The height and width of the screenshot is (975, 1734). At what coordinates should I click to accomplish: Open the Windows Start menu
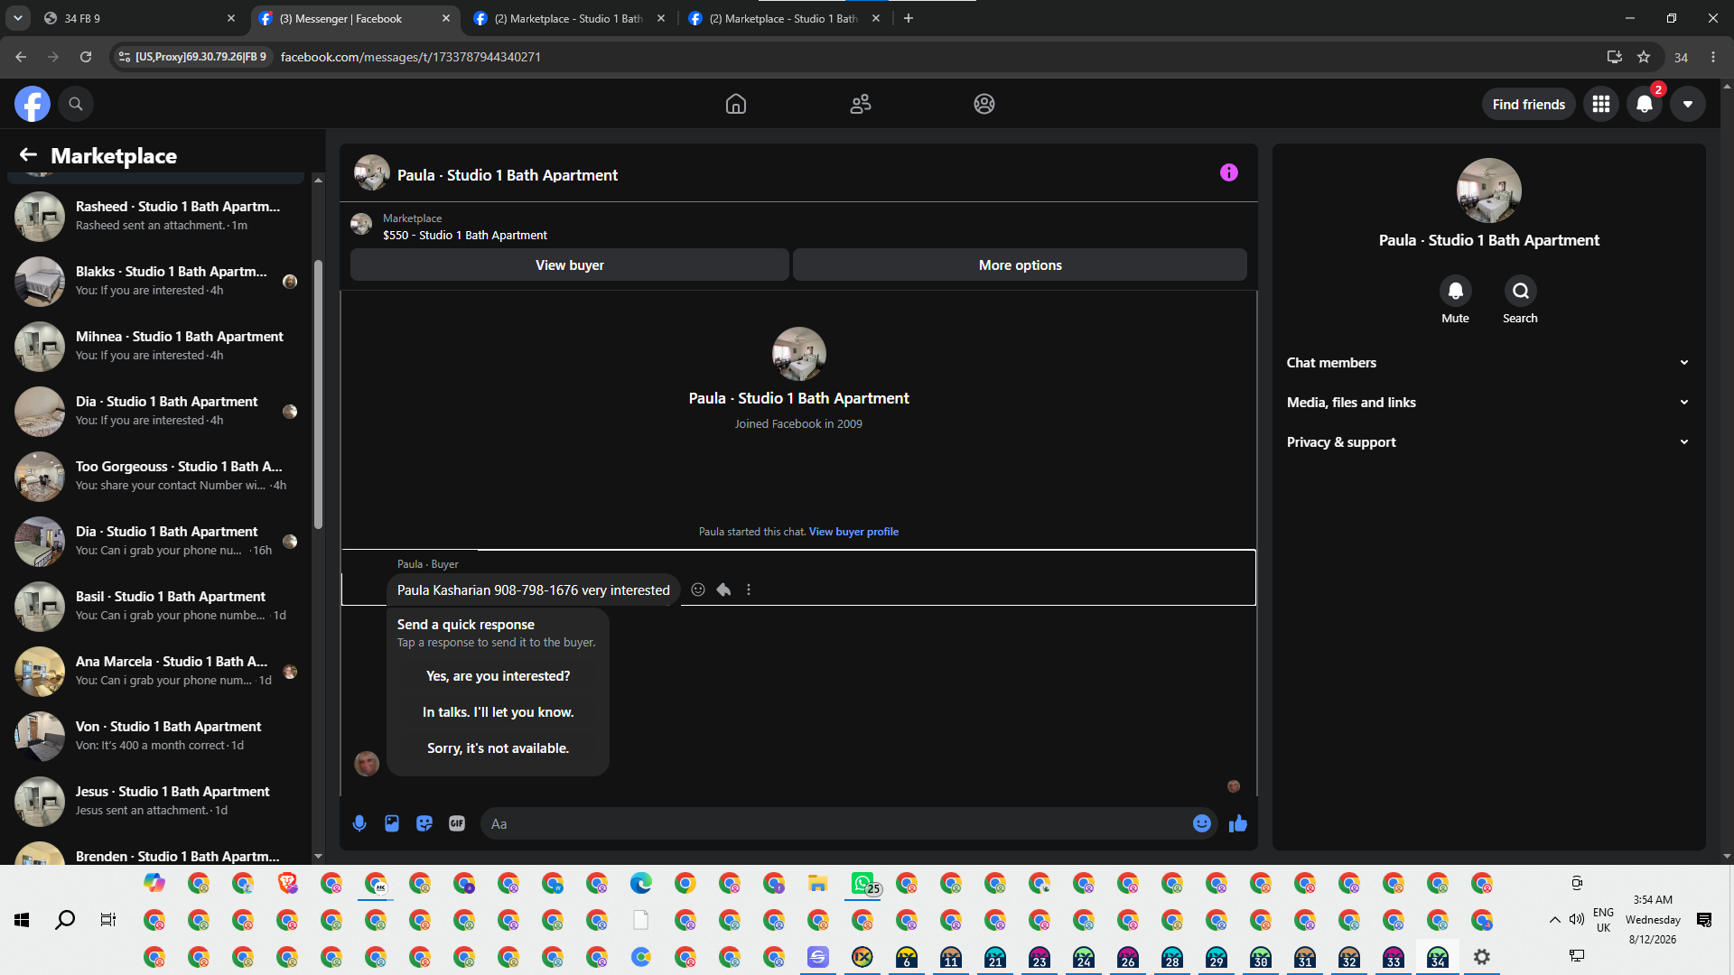[22, 920]
